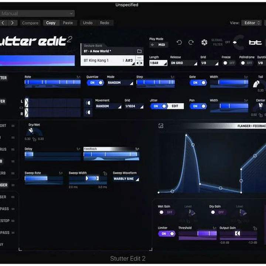The image size is (266, 266).
Task: Click the Output Gain lock icon
Action: pos(255,228)
